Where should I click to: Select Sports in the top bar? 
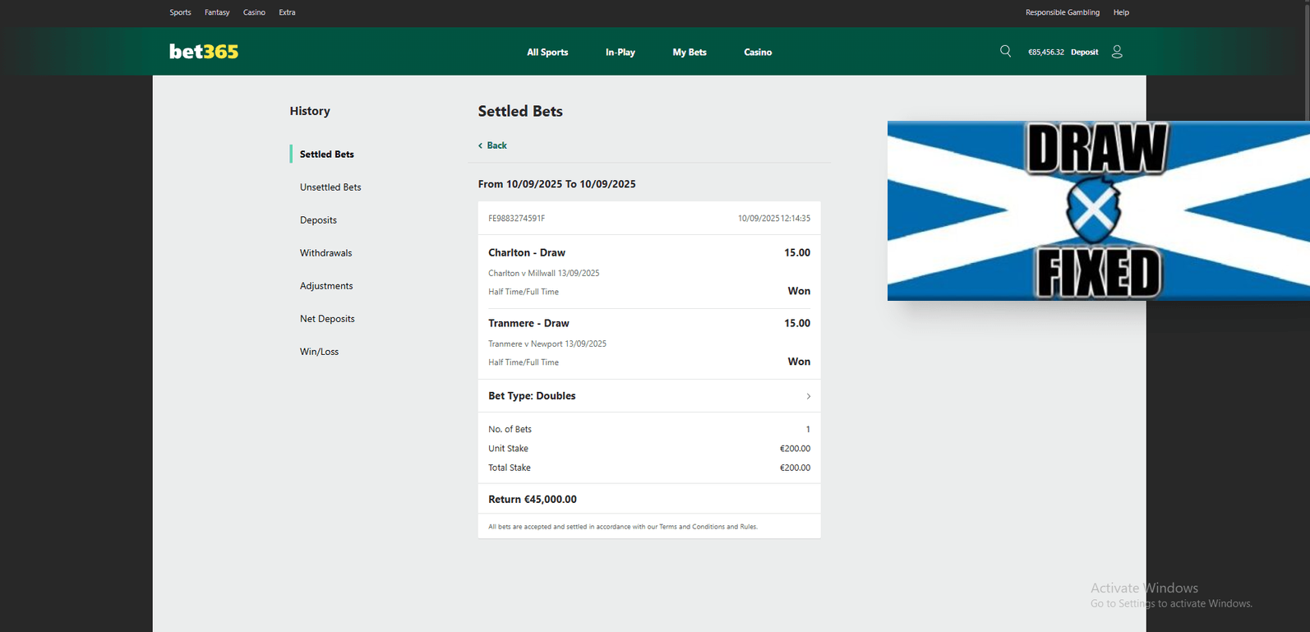tap(180, 12)
